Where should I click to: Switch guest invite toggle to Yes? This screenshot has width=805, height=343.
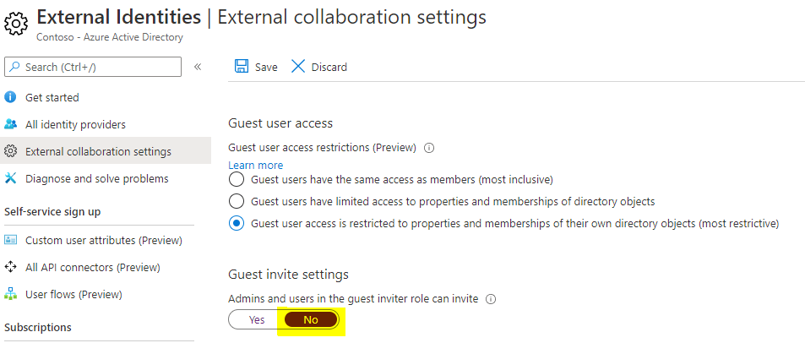pos(257,320)
